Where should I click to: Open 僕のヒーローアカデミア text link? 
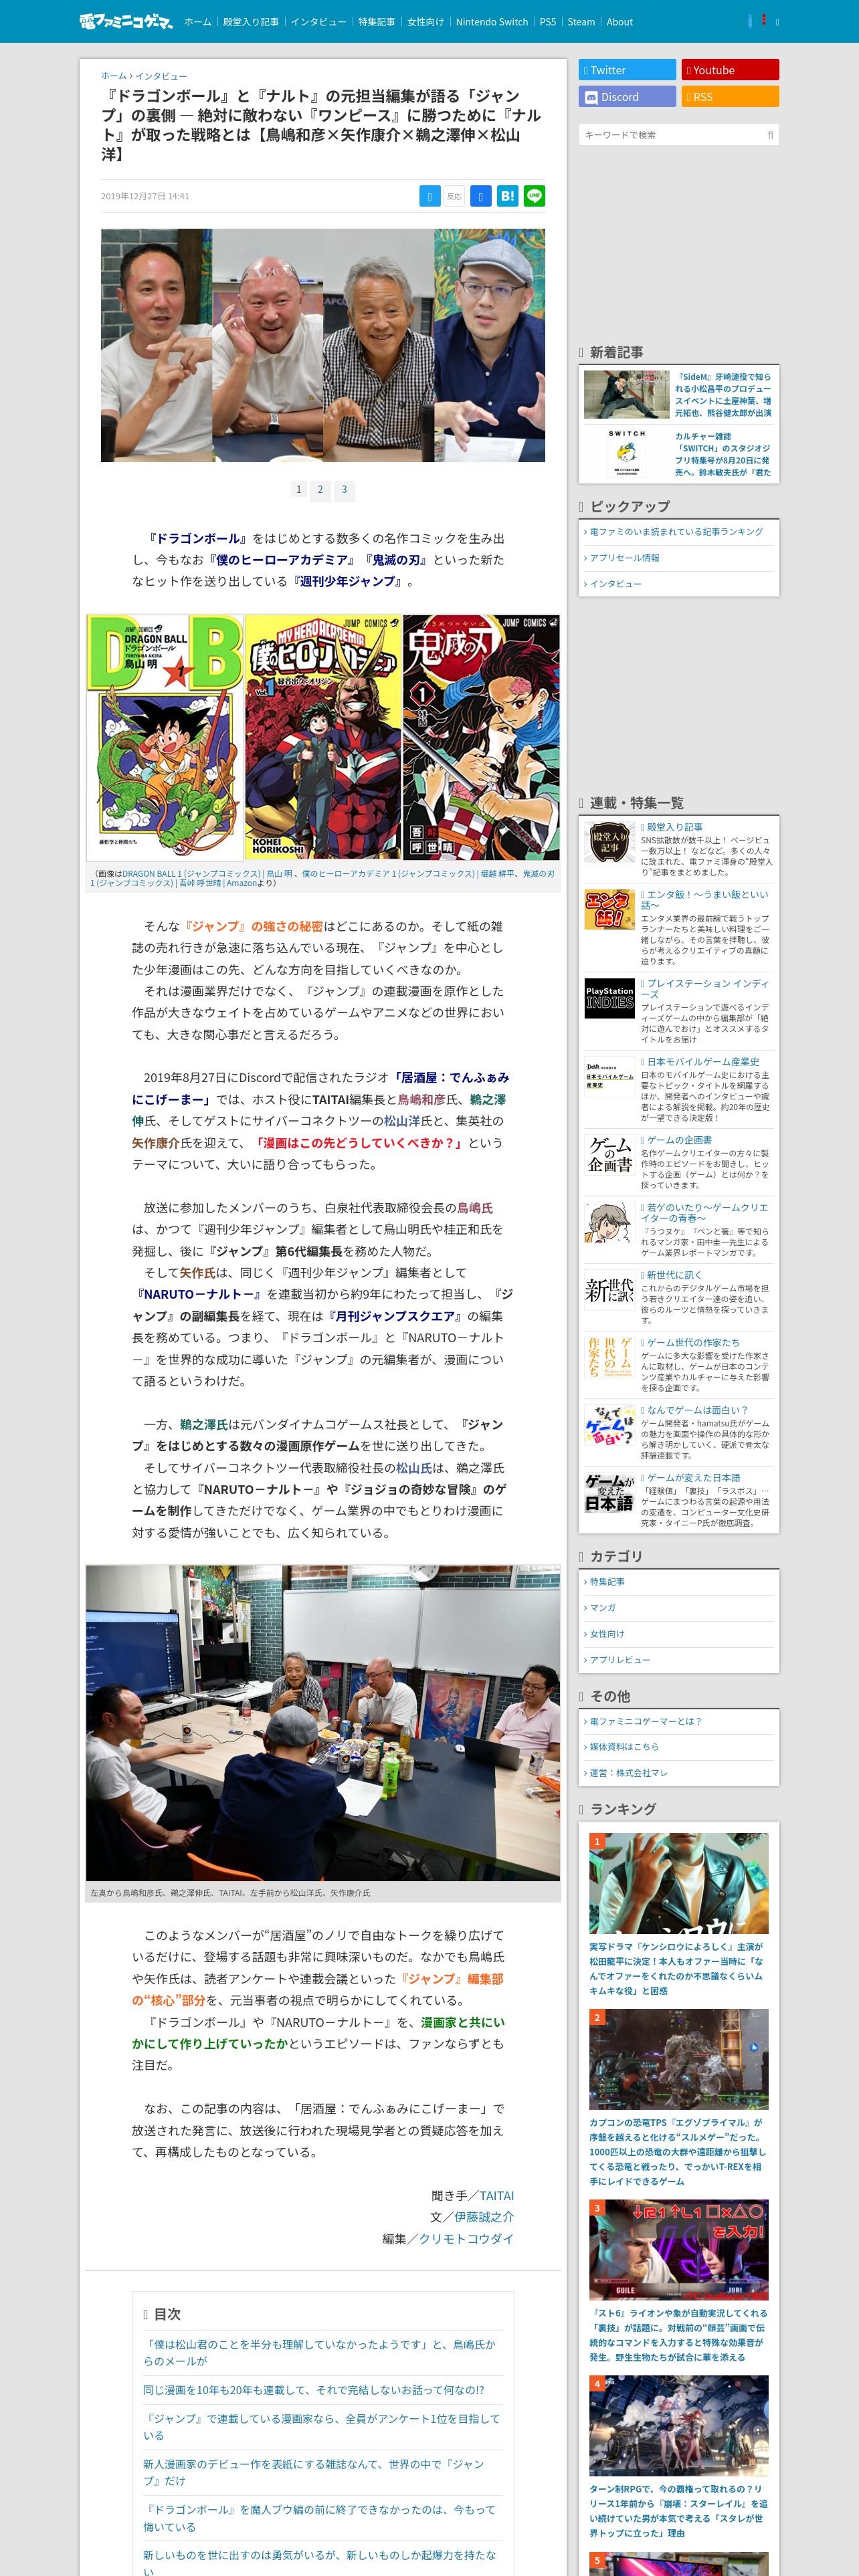281,560
